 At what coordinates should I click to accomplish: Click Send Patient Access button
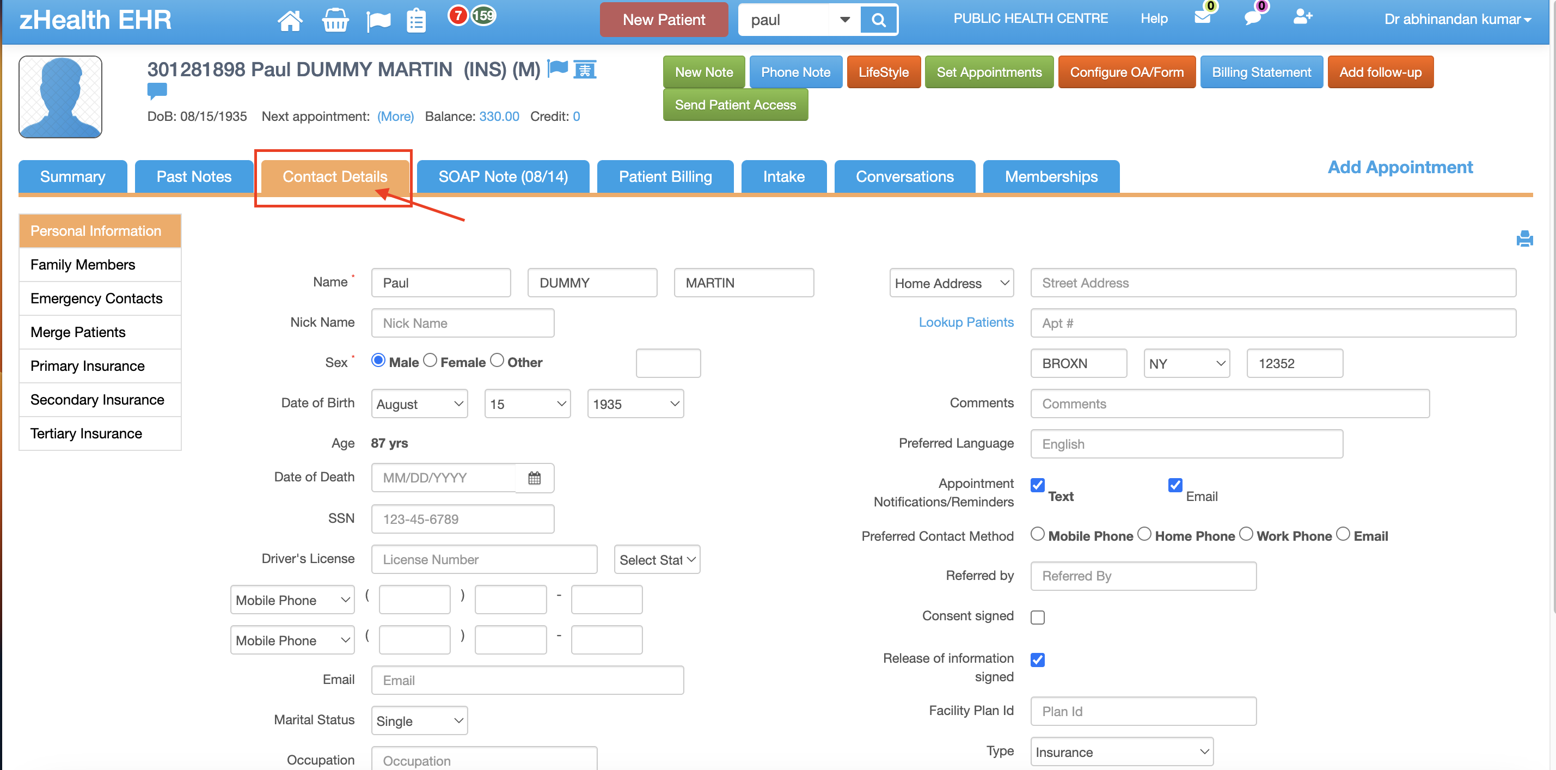[x=735, y=105]
